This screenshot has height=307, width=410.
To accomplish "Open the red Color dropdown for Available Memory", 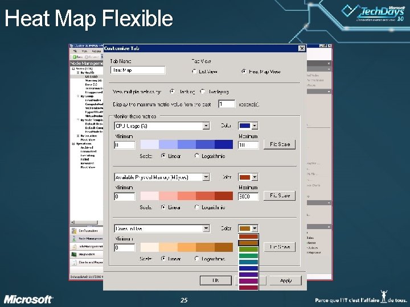I will click(255, 177).
